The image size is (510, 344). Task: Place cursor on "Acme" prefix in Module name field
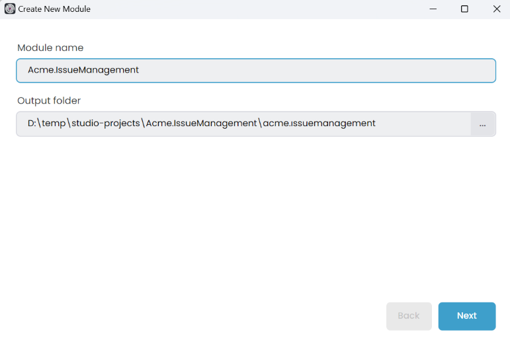[x=40, y=70]
